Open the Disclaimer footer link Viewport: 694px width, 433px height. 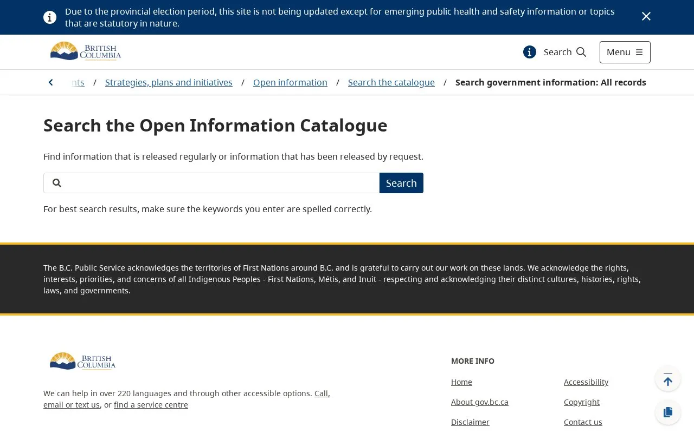470,422
